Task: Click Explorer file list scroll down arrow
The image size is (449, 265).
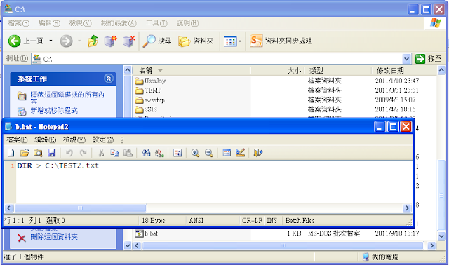Action: [441, 236]
